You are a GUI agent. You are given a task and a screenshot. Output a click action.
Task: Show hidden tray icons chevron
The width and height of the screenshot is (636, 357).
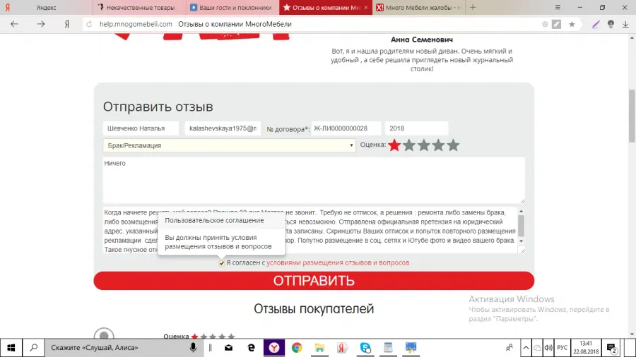pyautogui.click(x=526, y=348)
